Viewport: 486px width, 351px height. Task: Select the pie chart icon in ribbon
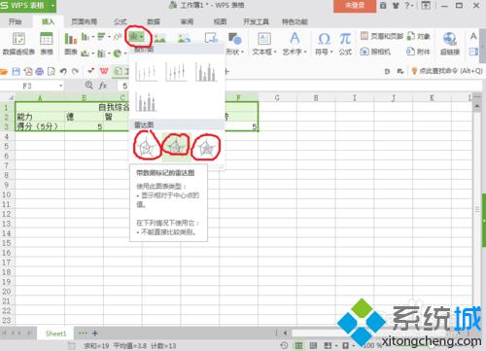click(x=118, y=53)
